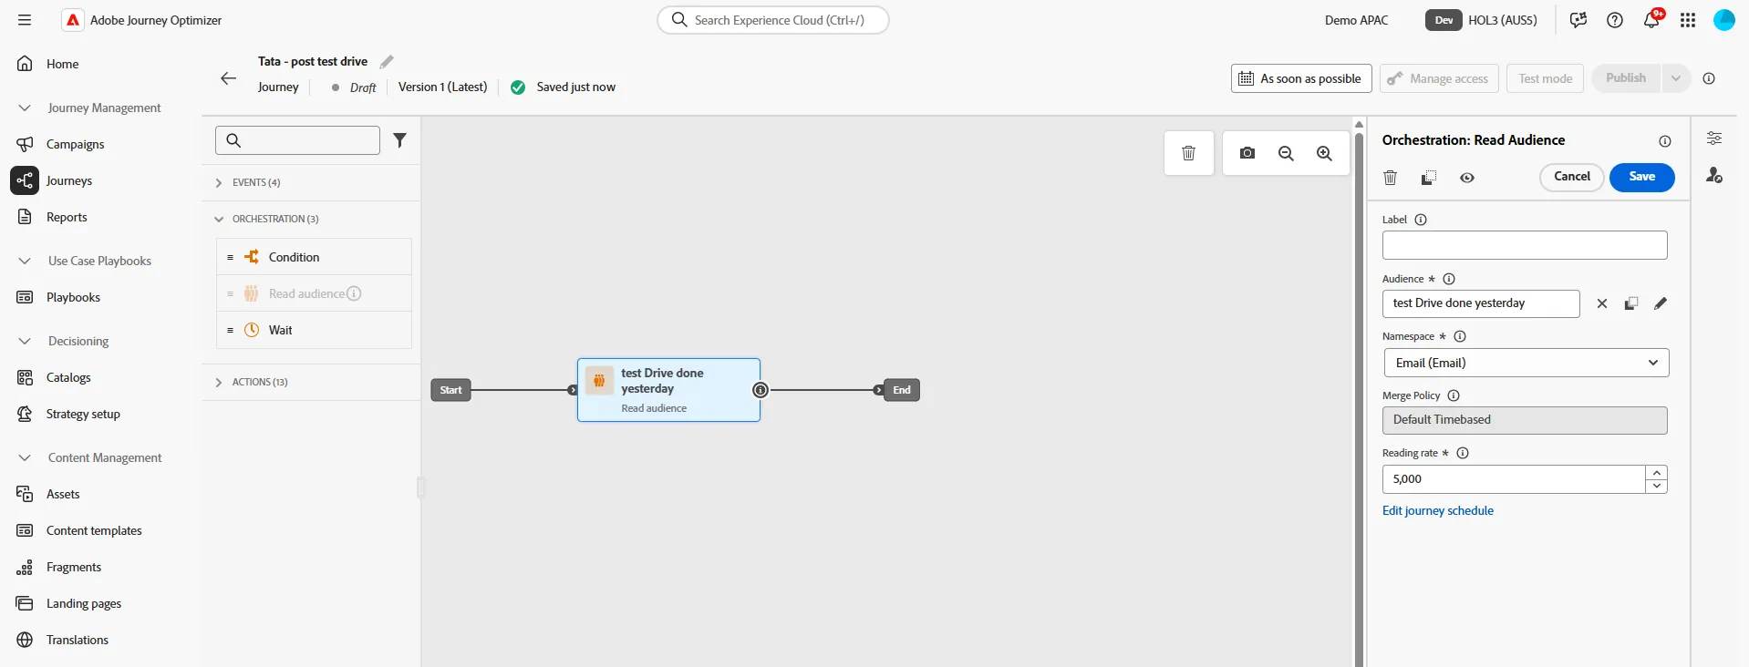
Task: Increase the reading rate stepper
Action: click(1657, 472)
